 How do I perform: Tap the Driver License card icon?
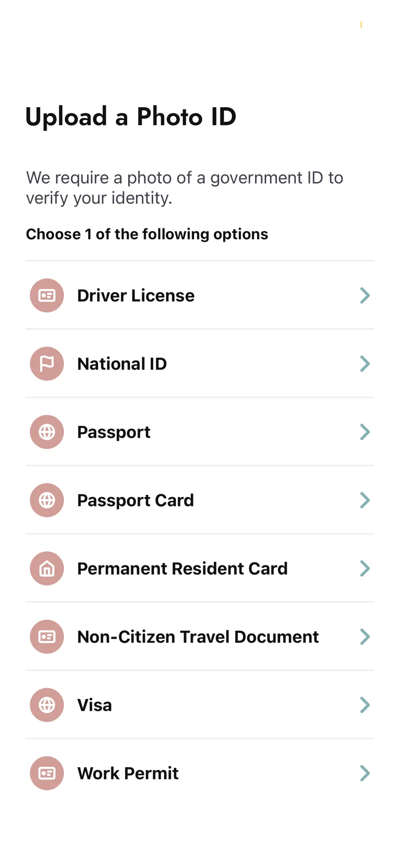pyautogui.click(x=47, y=295)
